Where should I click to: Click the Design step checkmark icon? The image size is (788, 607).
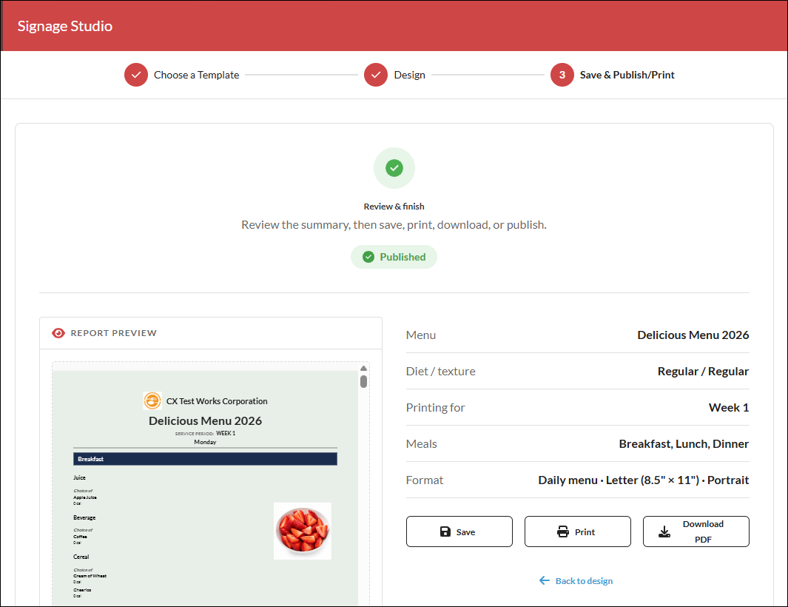pyautogui.click(x=375, y=75)
